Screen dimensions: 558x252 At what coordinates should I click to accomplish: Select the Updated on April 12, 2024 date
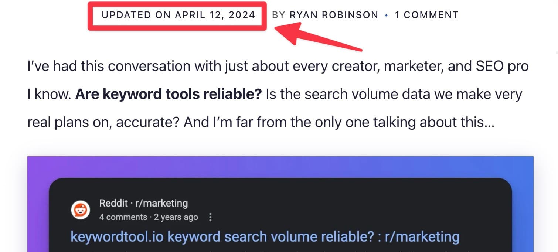pyautogui.click(x=178, y=15)
